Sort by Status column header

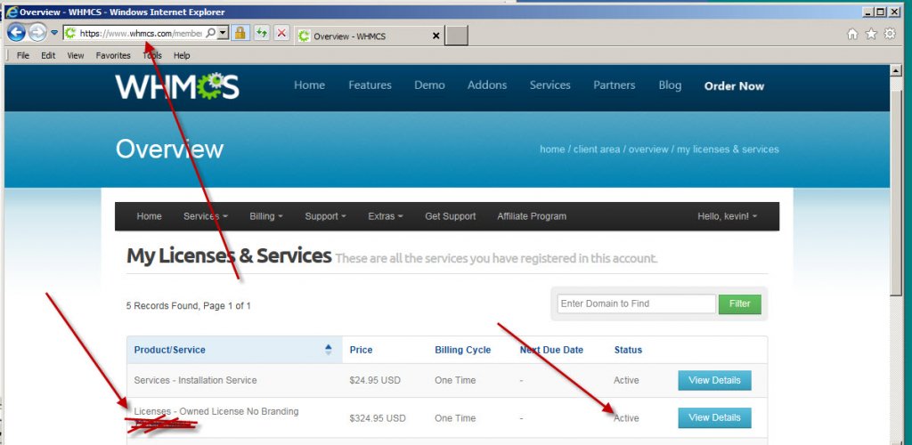coord(628,350)
